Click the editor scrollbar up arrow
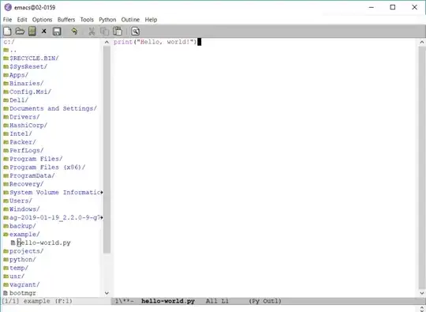The height and width of the screenshot is (312, 426). 422,42
